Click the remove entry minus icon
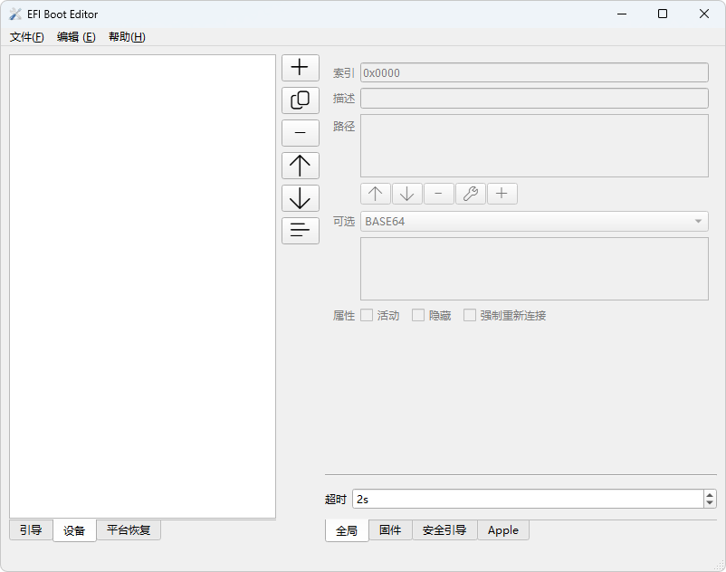Image resolution: width=726 pixels, height=572 pixels. pos(300,133)
